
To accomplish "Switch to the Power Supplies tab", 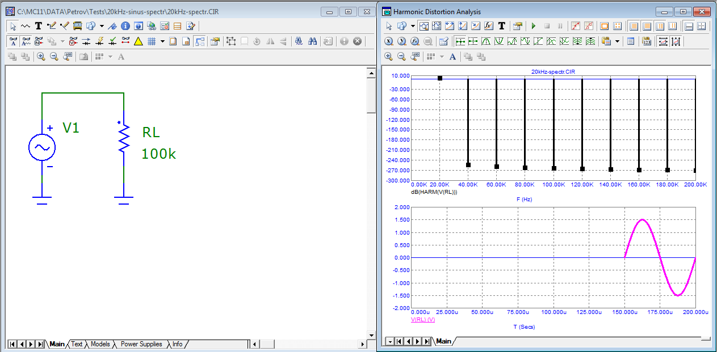I will pos(141,344).
